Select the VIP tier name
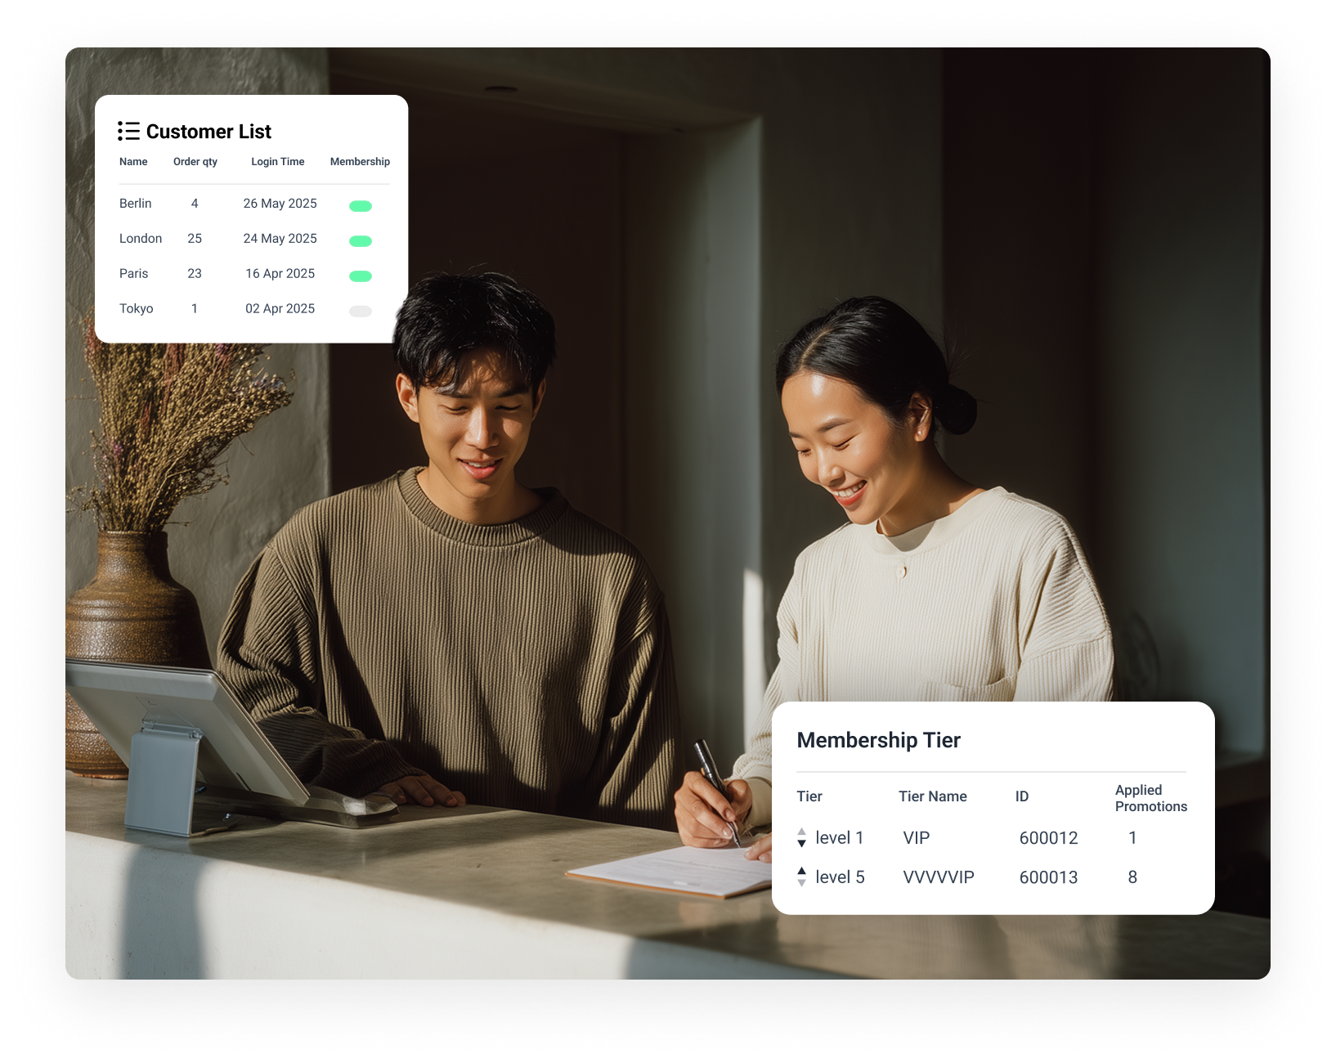 (918, 837)
